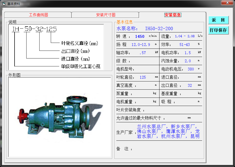Click the 电机型号 label
Viewport: 235px width, 167px height.
coord(125,69)
